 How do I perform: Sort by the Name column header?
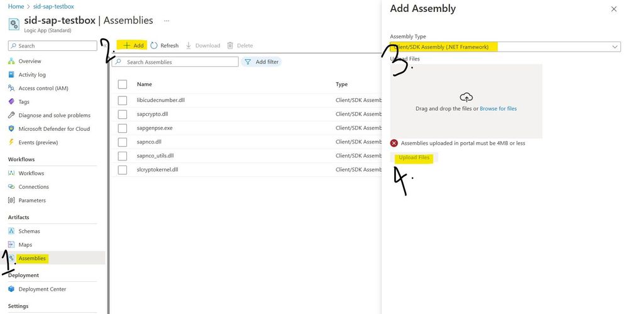(x=144, y=84)
